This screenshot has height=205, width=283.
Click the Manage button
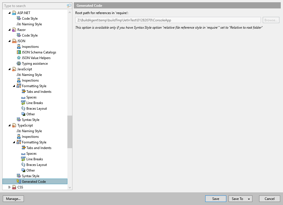(x=13, y=199)
